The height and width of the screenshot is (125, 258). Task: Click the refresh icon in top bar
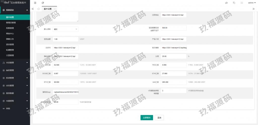click(43, 3)
